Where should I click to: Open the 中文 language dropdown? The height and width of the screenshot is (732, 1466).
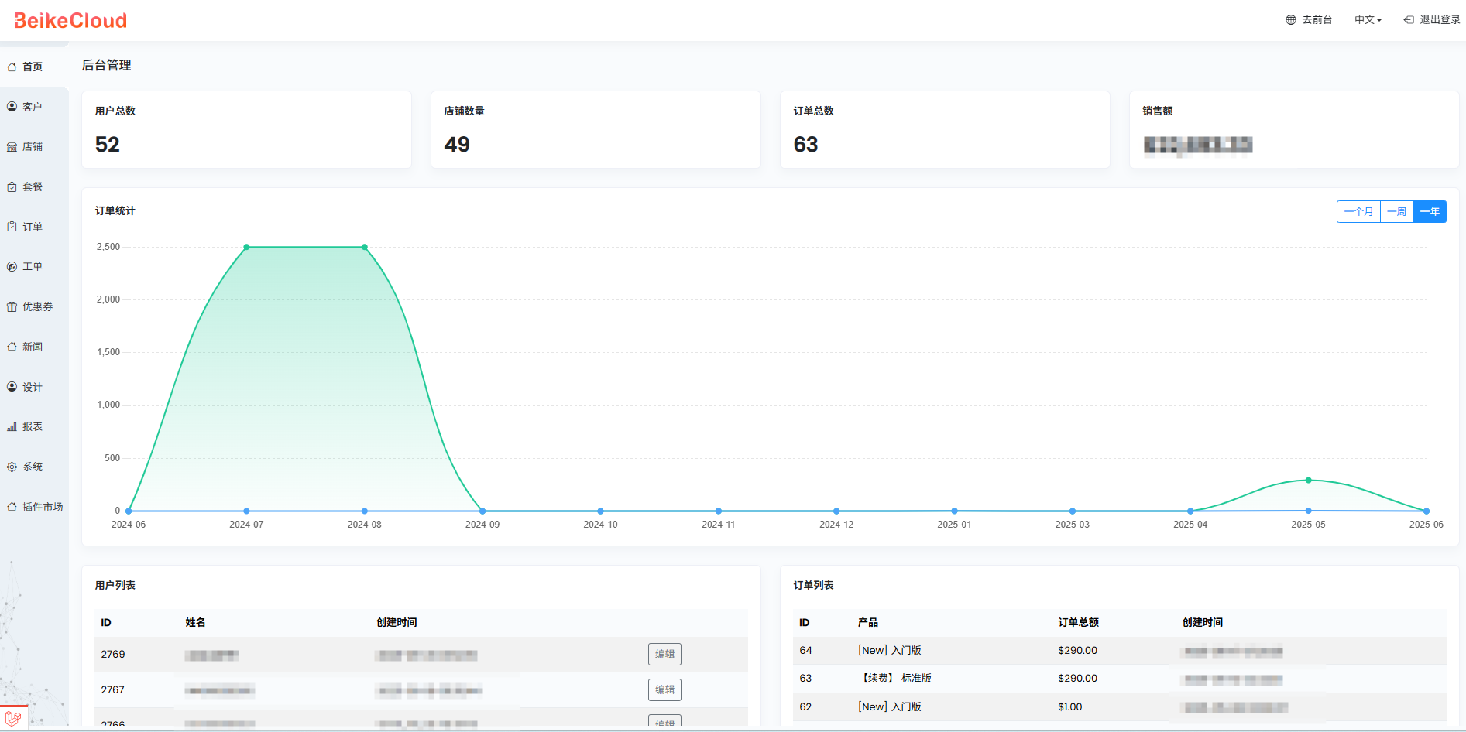[x=1368, y=20]
